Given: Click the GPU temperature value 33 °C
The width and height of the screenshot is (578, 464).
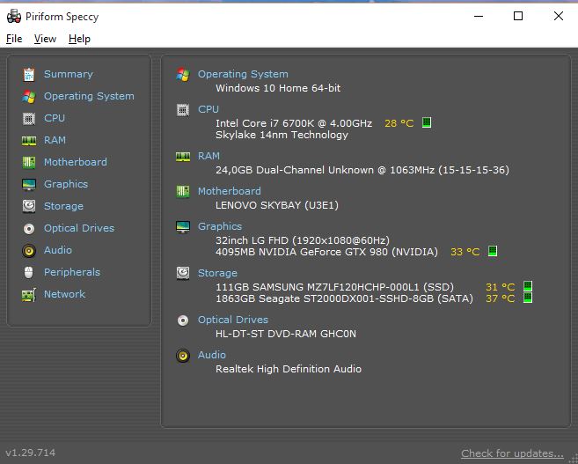Looking at the screenshot, I should pyautogui.click(x=465, y=252).
